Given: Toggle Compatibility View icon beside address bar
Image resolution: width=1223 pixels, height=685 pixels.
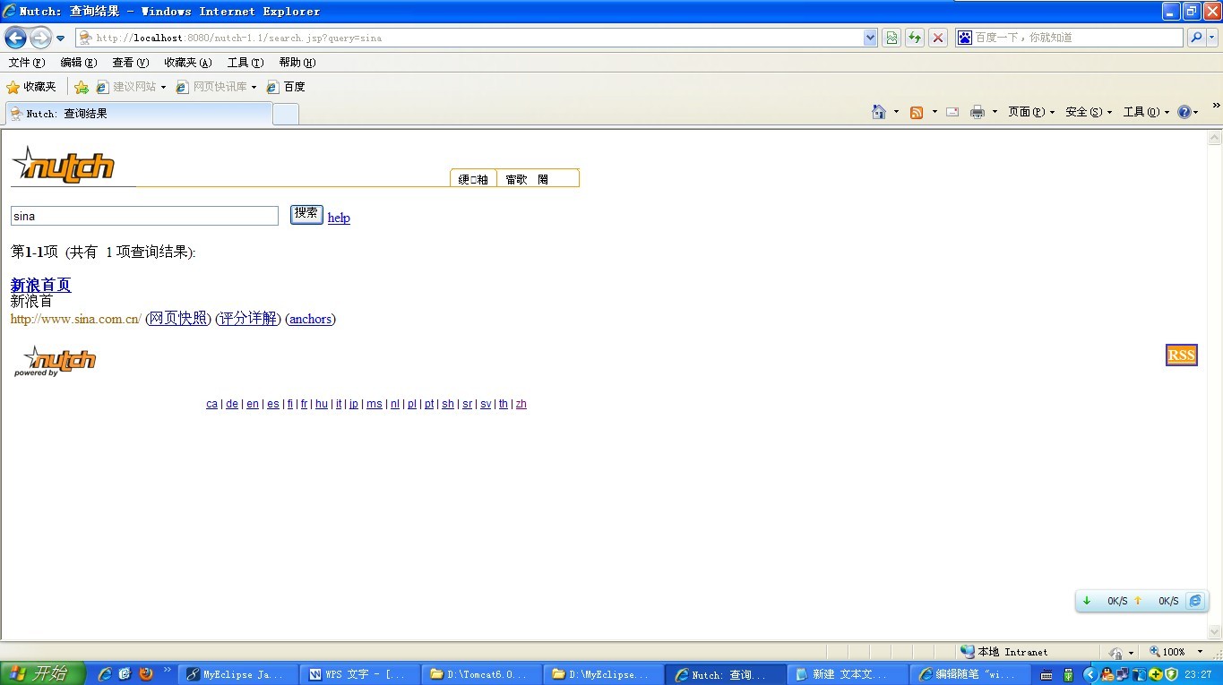Looking at the screenshot, I should click(x=891, y=38).
